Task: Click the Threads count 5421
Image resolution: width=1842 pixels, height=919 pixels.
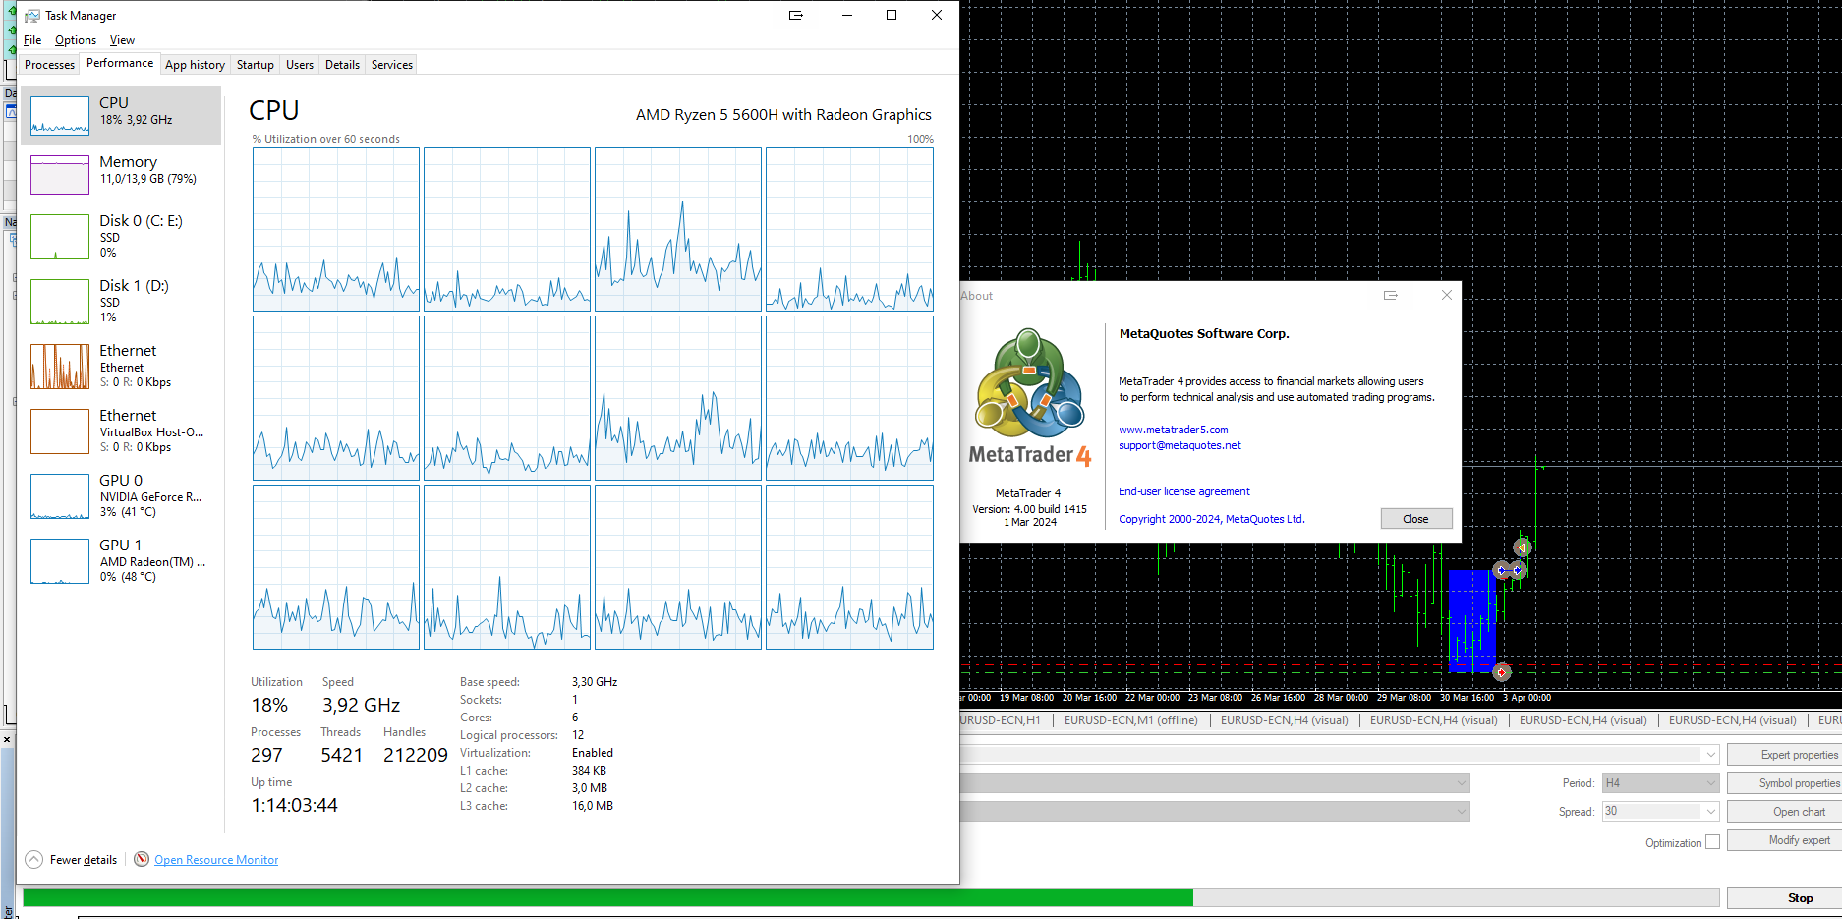Action: [342, 755]
